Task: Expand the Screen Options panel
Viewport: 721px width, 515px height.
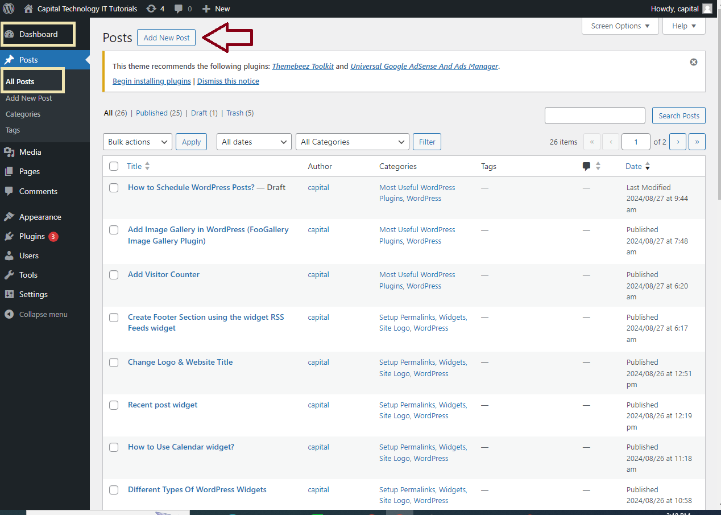Action: coord(620,26)
